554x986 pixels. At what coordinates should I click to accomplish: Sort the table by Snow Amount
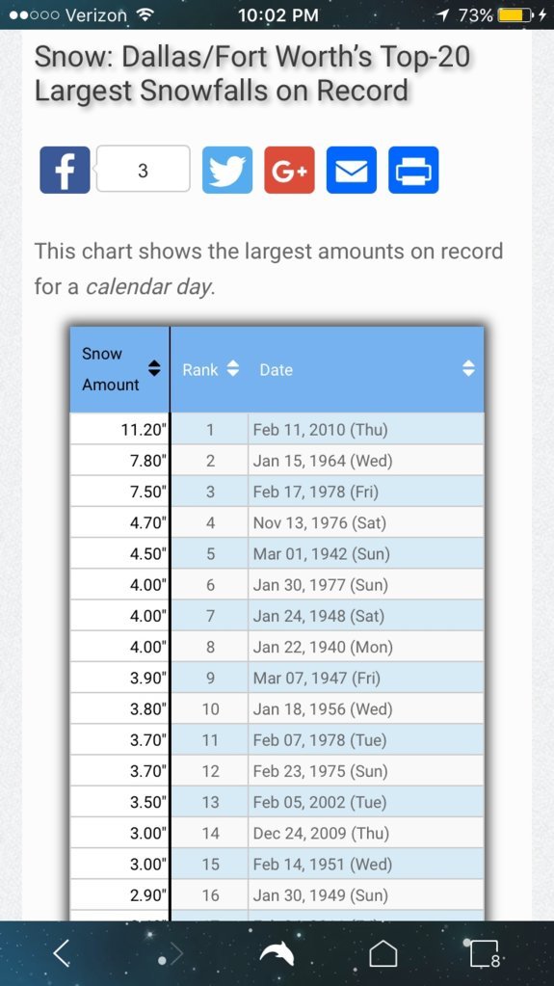(119, 369)
